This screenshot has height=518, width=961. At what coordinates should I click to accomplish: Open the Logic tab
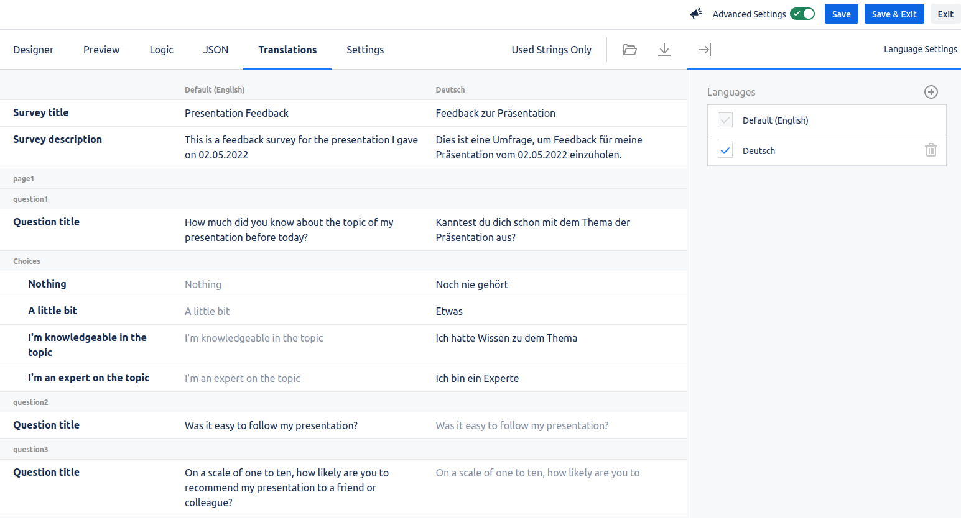161,50
